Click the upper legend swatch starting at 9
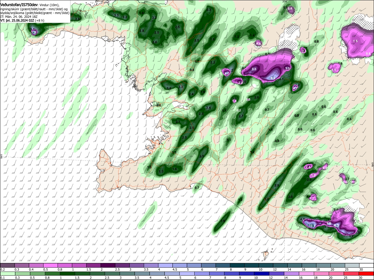 click(x=251, y=265)
